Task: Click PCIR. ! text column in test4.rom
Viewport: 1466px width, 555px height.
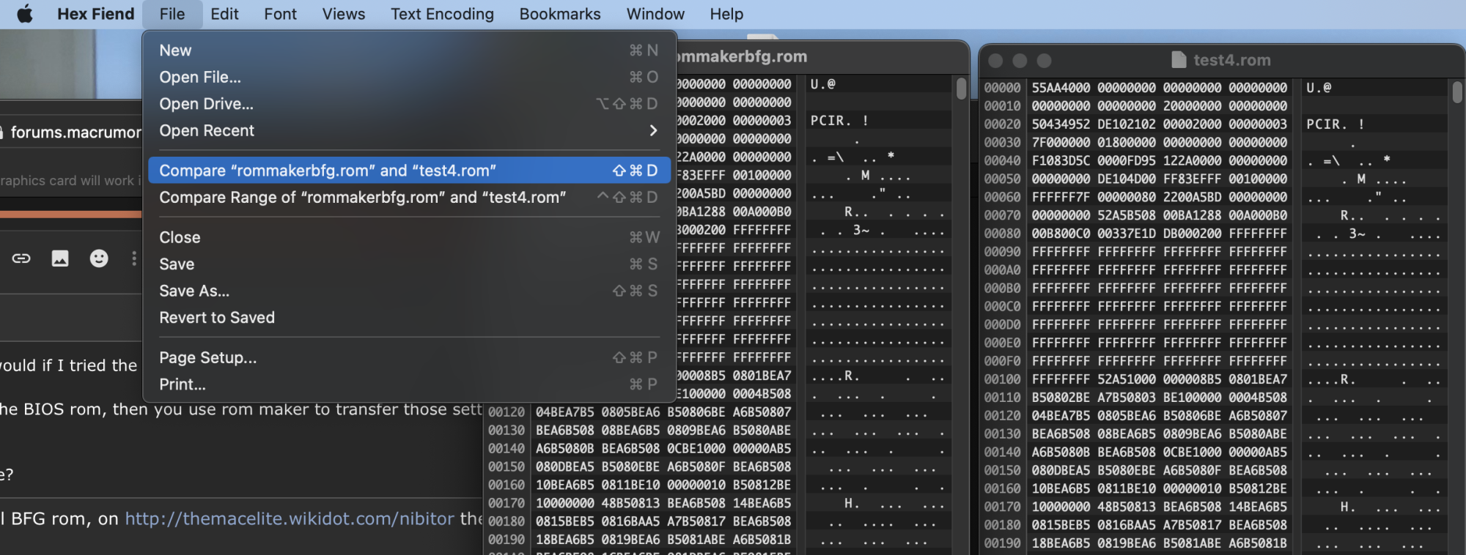Action: click(1335, 124)
